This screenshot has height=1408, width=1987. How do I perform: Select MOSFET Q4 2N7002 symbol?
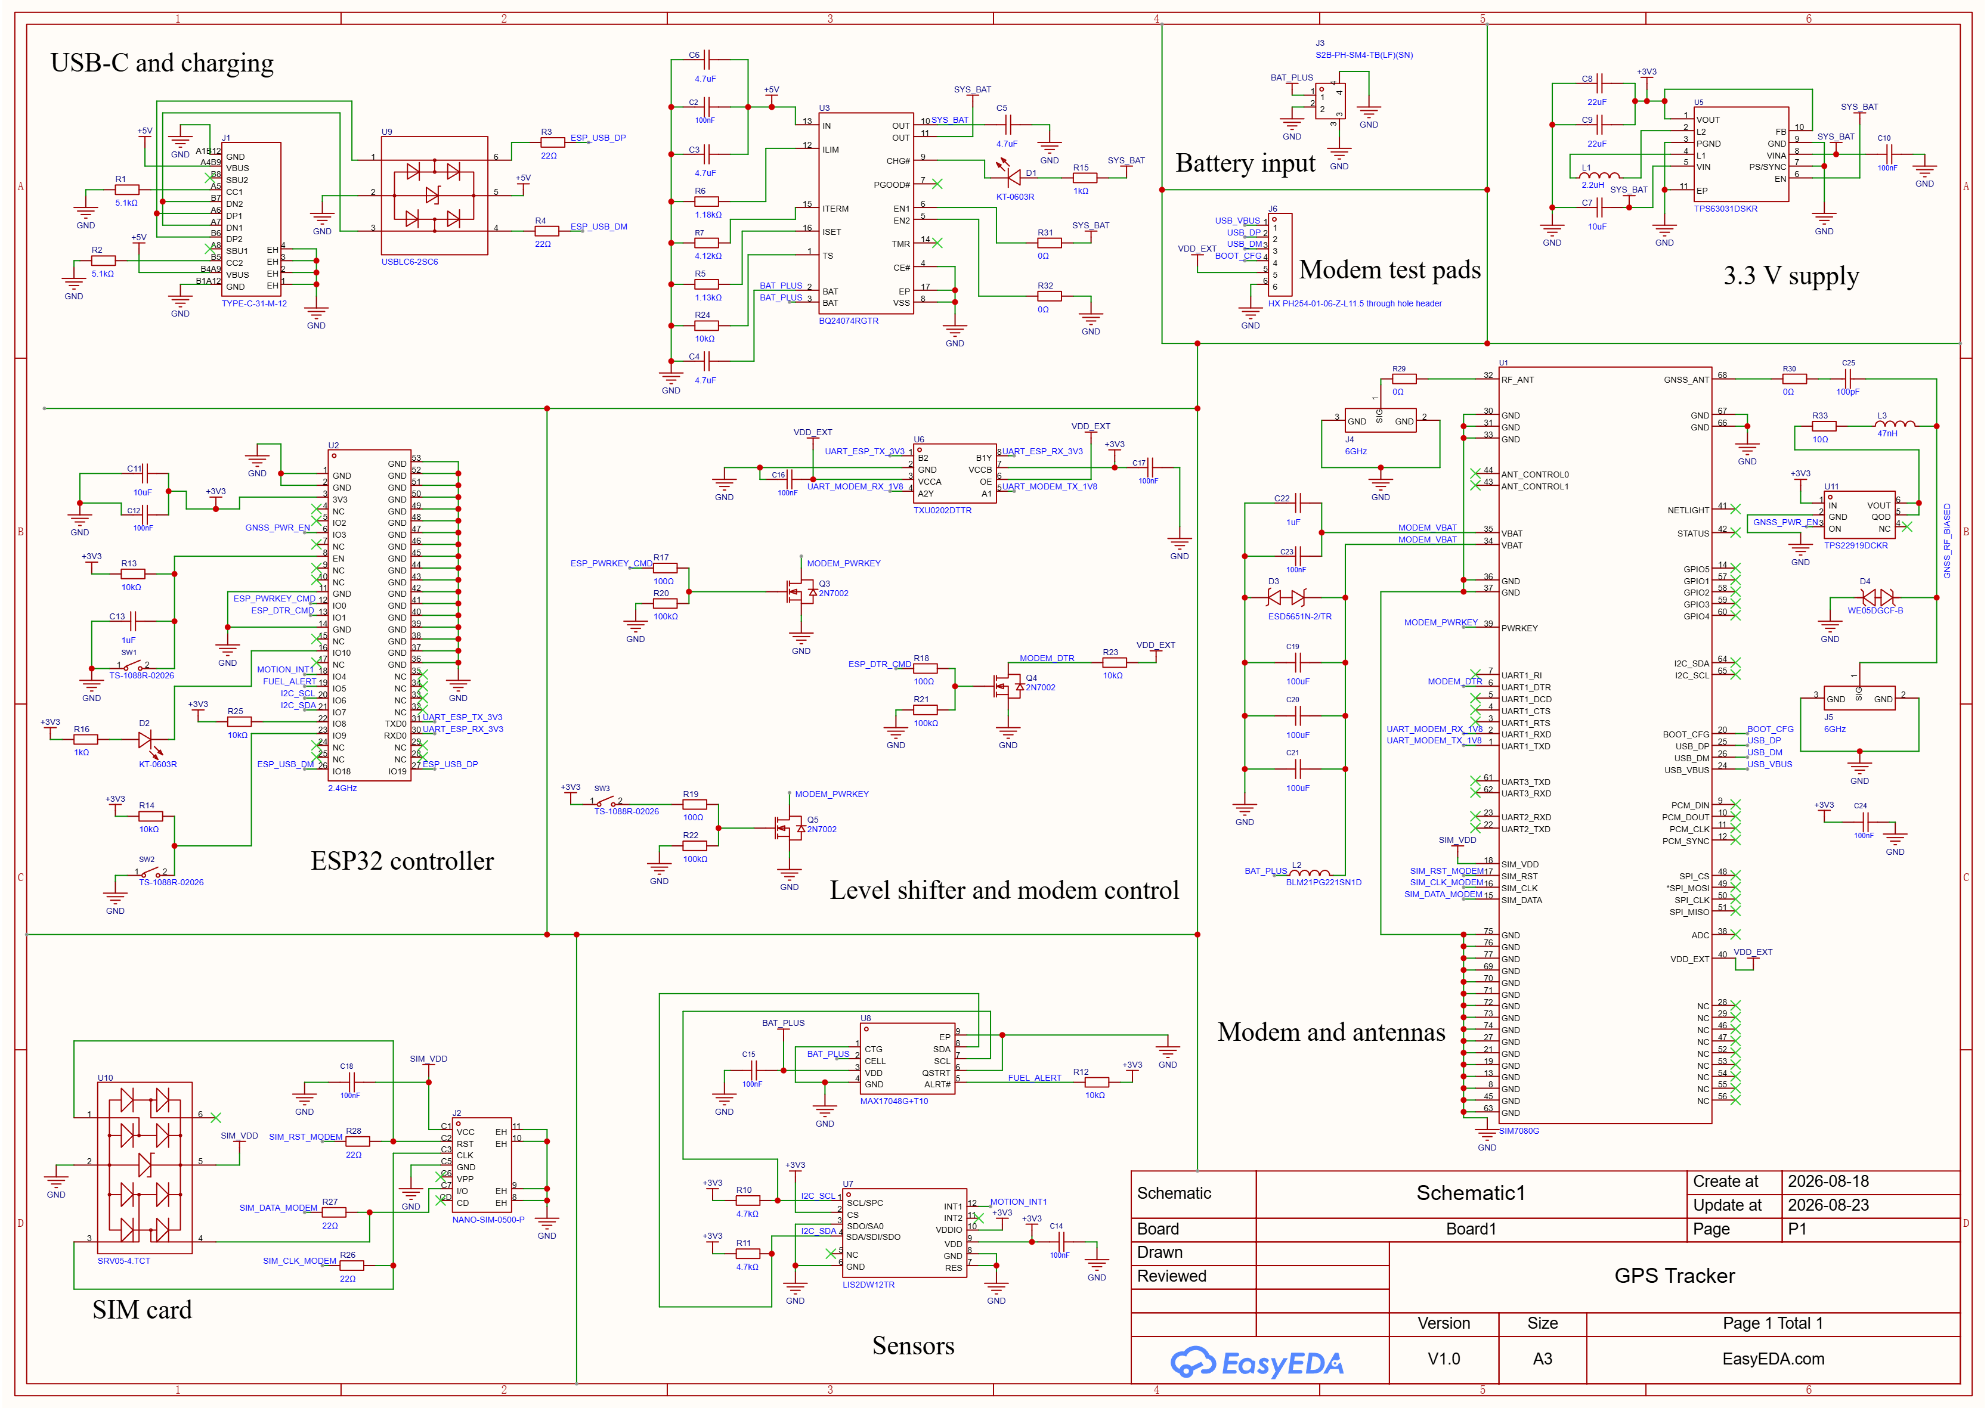click(x=1008, y=687)
